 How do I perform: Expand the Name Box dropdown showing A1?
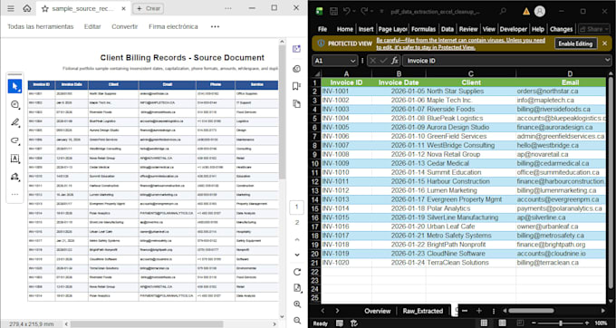point(352,61)
